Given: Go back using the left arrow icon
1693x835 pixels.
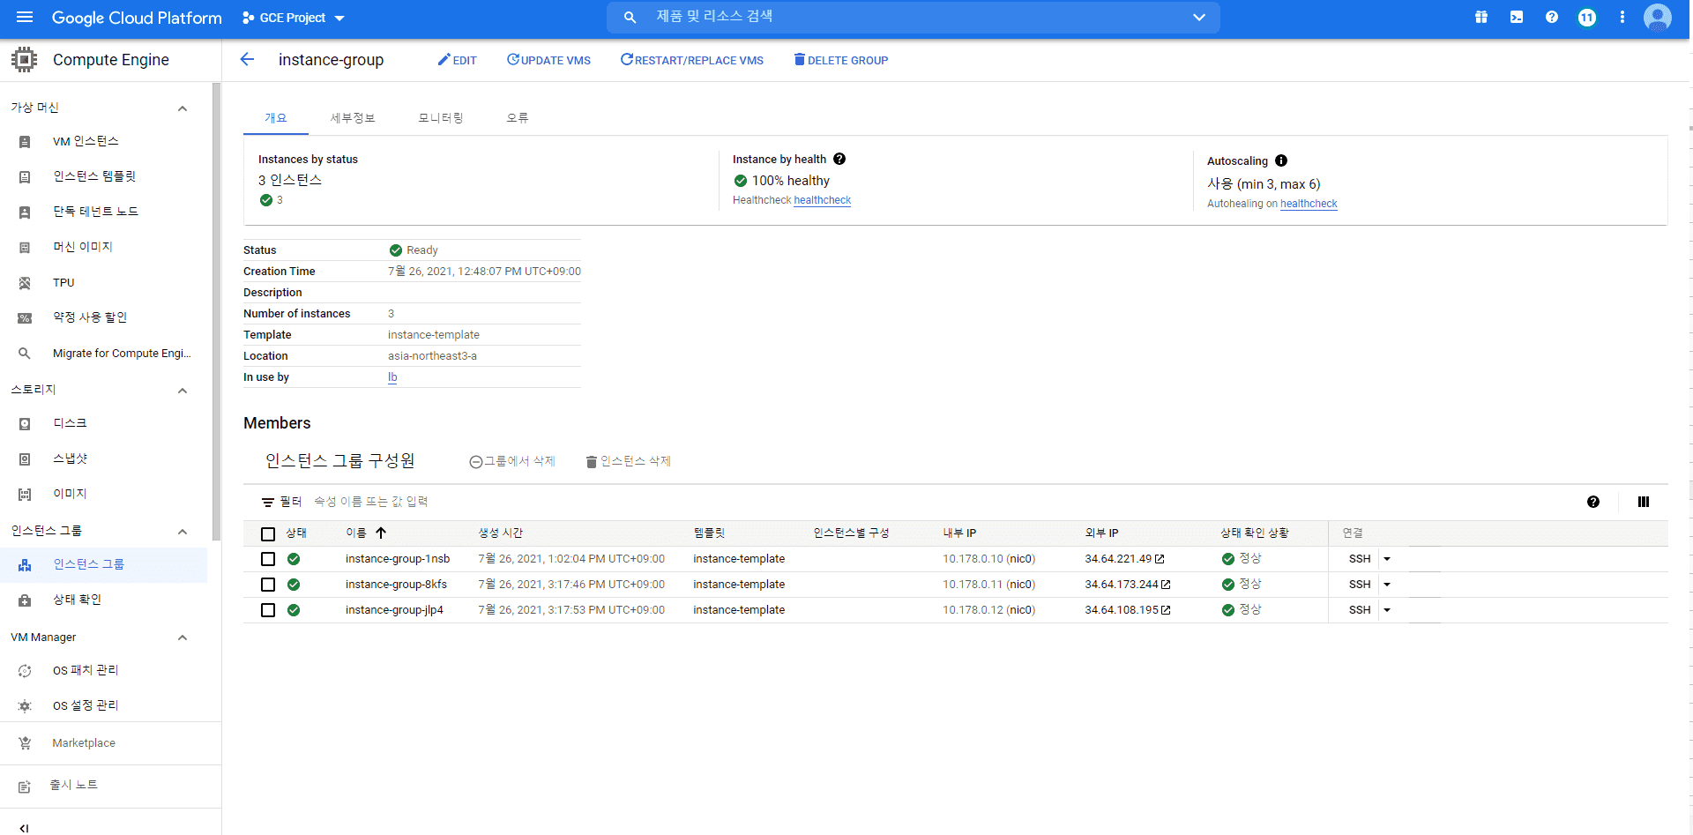Looking at the screenshot, I should pos(247,59).
